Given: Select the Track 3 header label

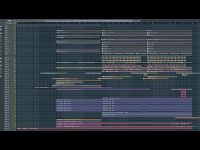Looking at the screenshot, I should 7,29.
